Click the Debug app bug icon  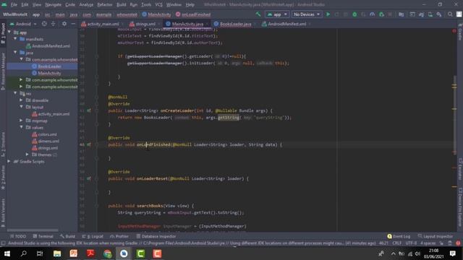point(354,14)
